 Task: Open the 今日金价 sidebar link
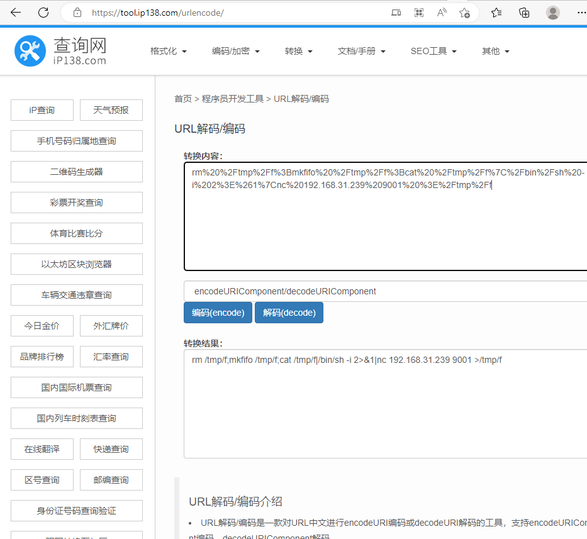(42, 326)
